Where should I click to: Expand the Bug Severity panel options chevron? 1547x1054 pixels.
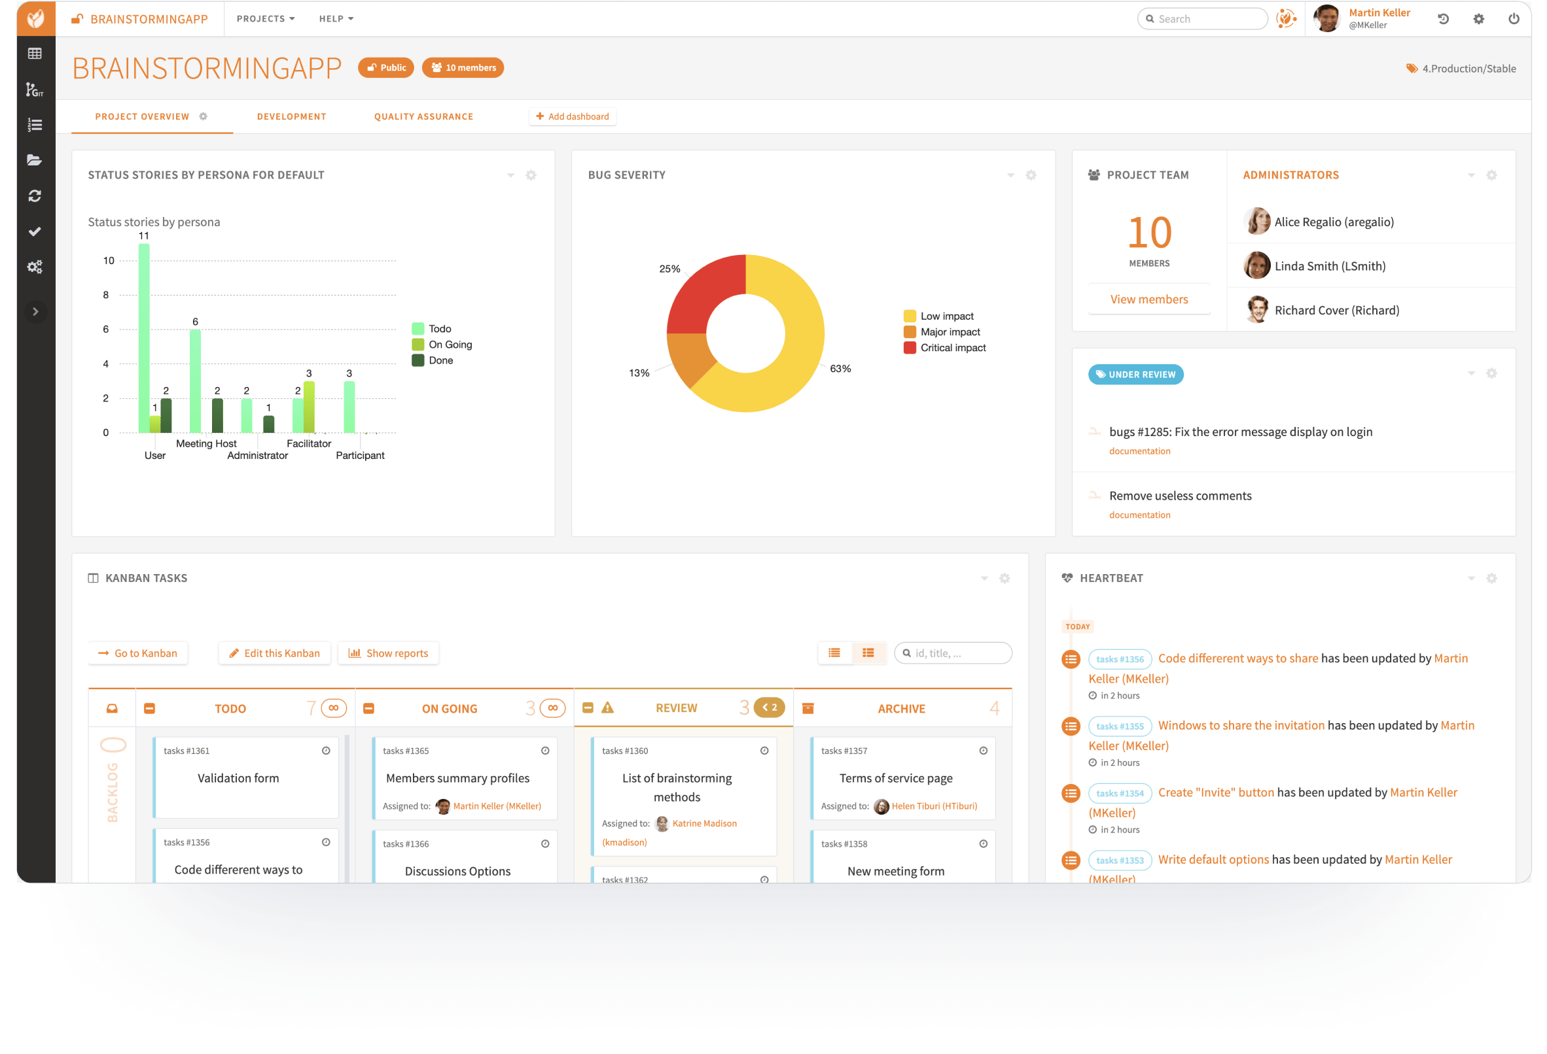(x=1010, y=175)
